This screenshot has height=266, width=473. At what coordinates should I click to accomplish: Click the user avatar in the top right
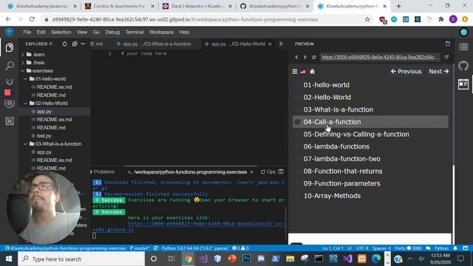click(464, 32)
